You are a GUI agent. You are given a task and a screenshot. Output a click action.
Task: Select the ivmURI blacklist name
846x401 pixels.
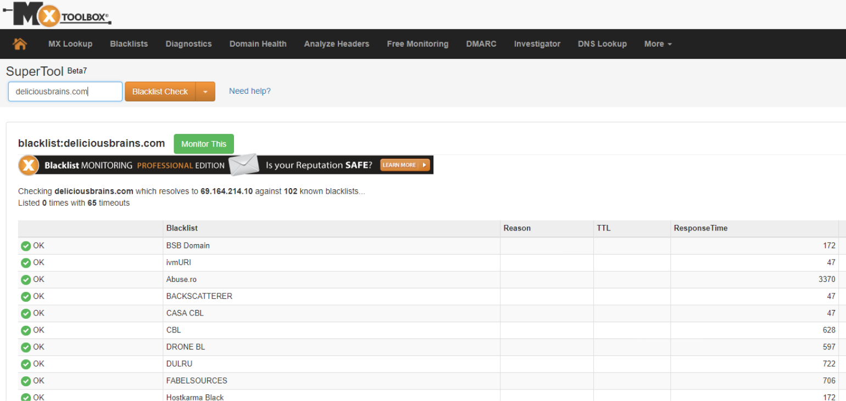point(179,263)
